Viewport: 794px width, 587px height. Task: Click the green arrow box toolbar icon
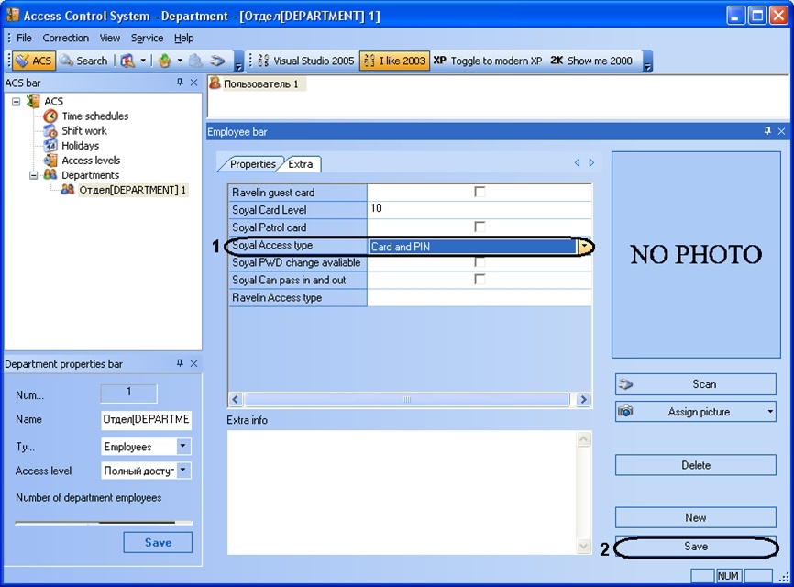point(164,61)
